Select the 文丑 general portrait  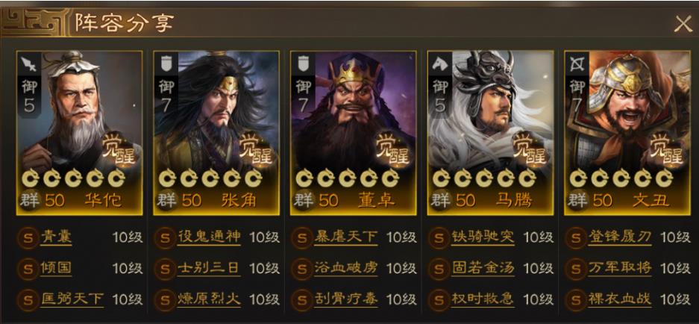coord(627,133)
